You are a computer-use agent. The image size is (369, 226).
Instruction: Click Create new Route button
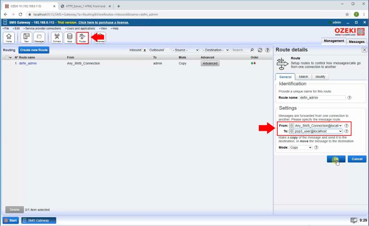tap(34, 50)
